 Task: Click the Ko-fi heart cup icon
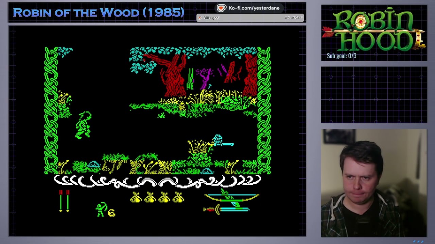point(222,8)
